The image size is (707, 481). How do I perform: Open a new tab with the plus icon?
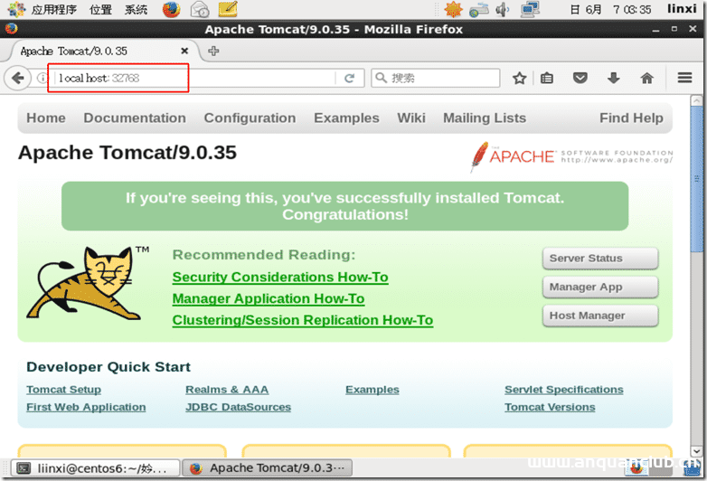(213, 51)
